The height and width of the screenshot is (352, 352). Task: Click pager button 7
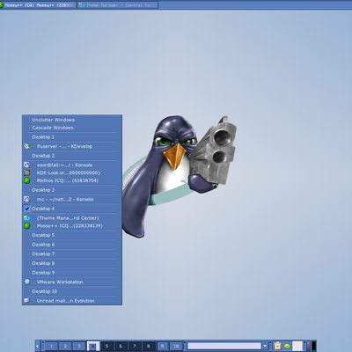coord(135,346)
